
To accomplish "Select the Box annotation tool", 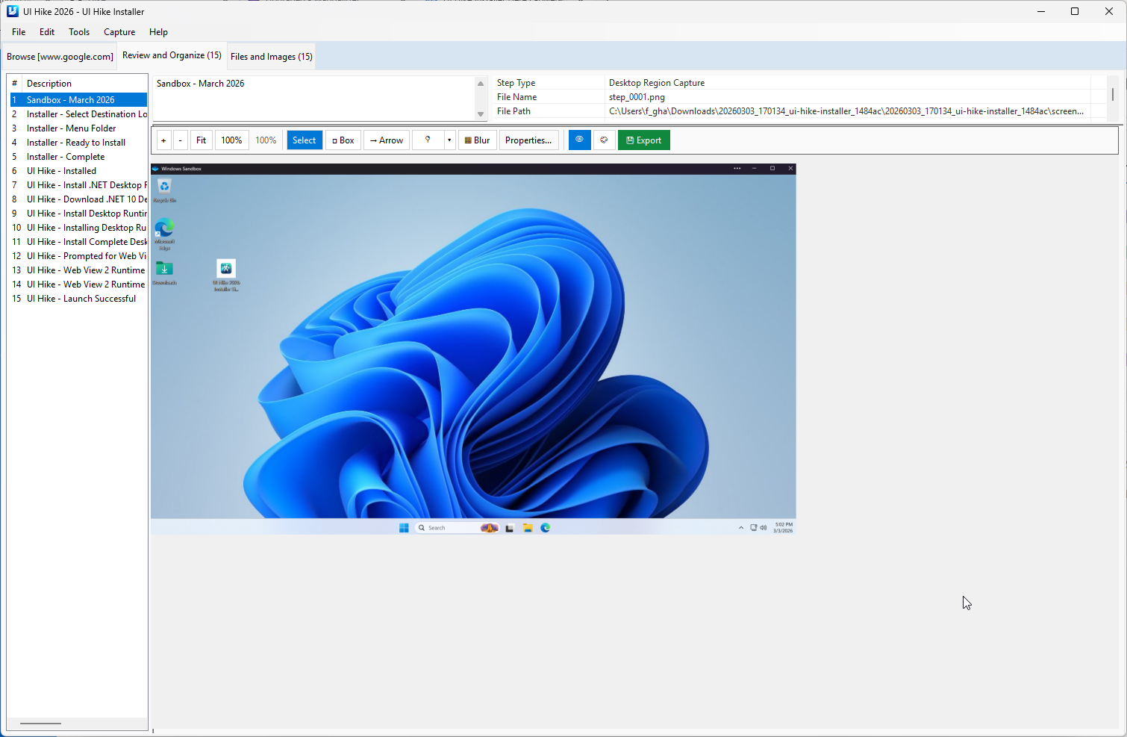I will [343, 140].
